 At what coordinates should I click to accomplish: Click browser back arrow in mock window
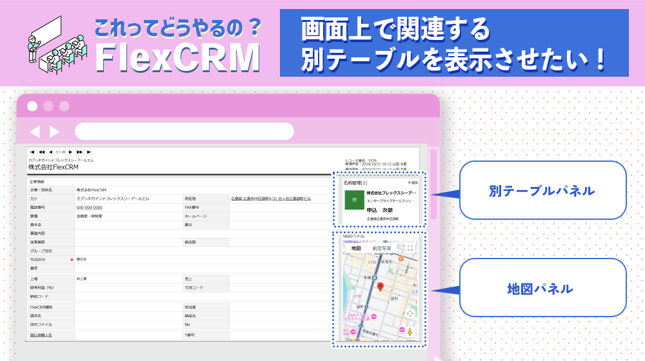35,132
